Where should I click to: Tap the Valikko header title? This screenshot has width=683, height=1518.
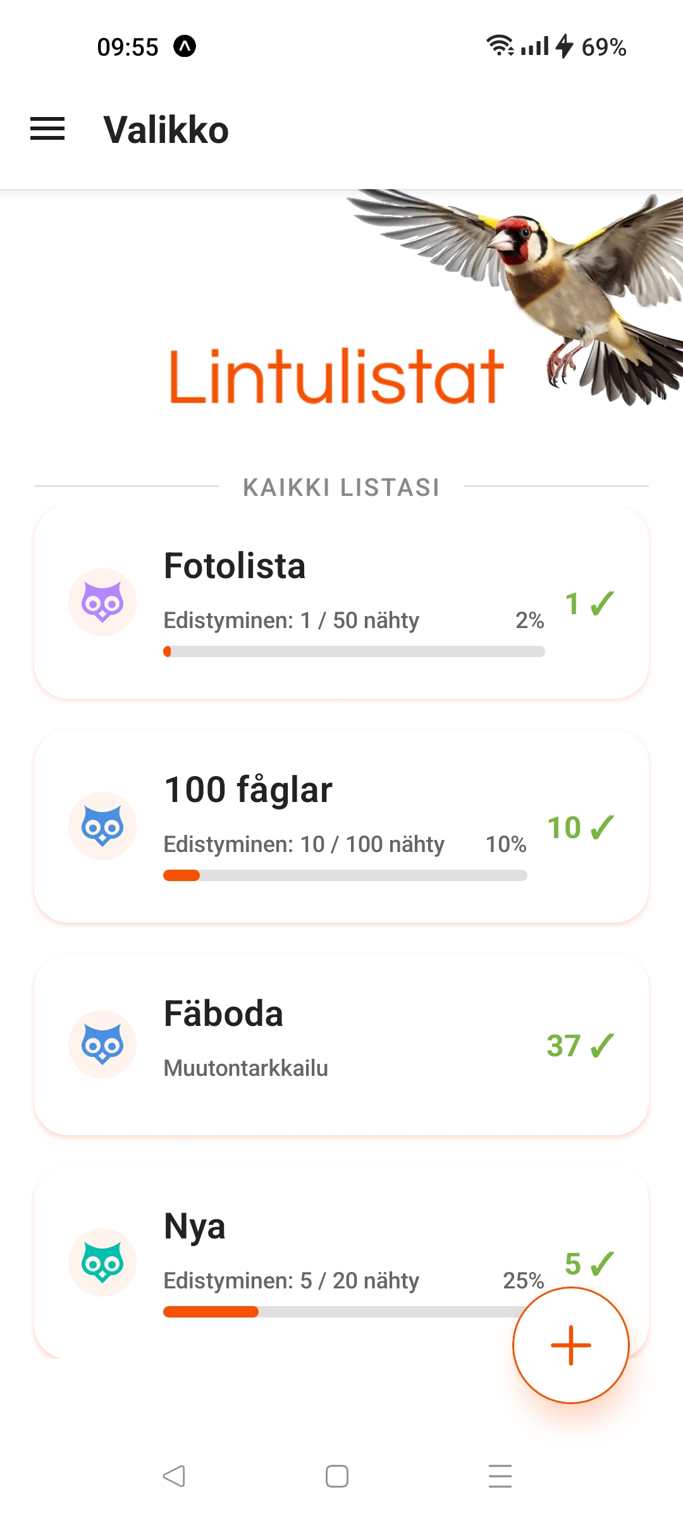tap(166, 130)
